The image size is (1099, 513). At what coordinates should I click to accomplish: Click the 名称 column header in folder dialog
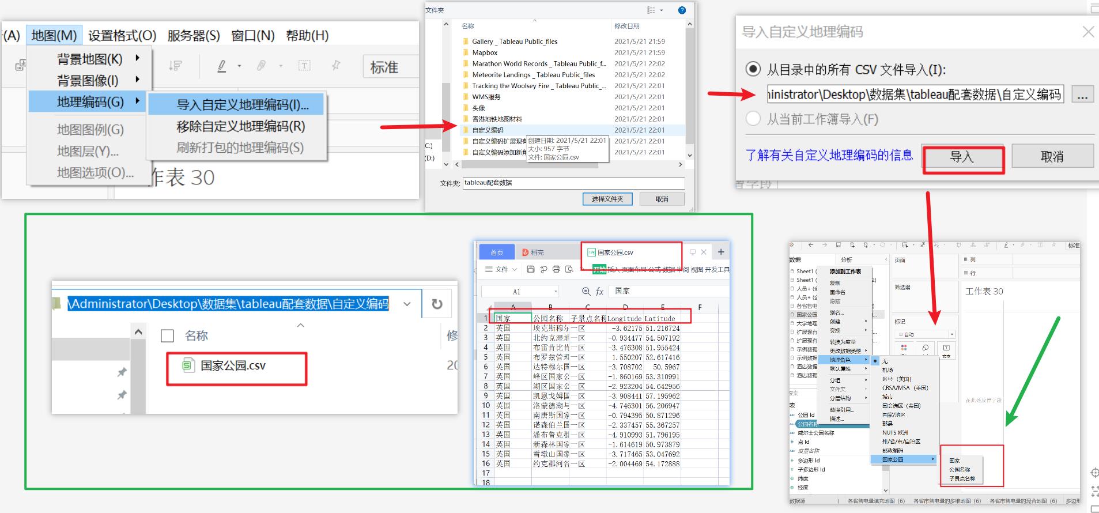(467, 26)
